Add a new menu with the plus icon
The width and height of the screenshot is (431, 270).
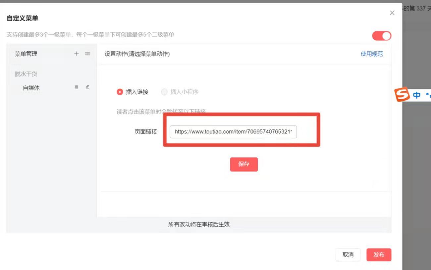coord(76,54)
